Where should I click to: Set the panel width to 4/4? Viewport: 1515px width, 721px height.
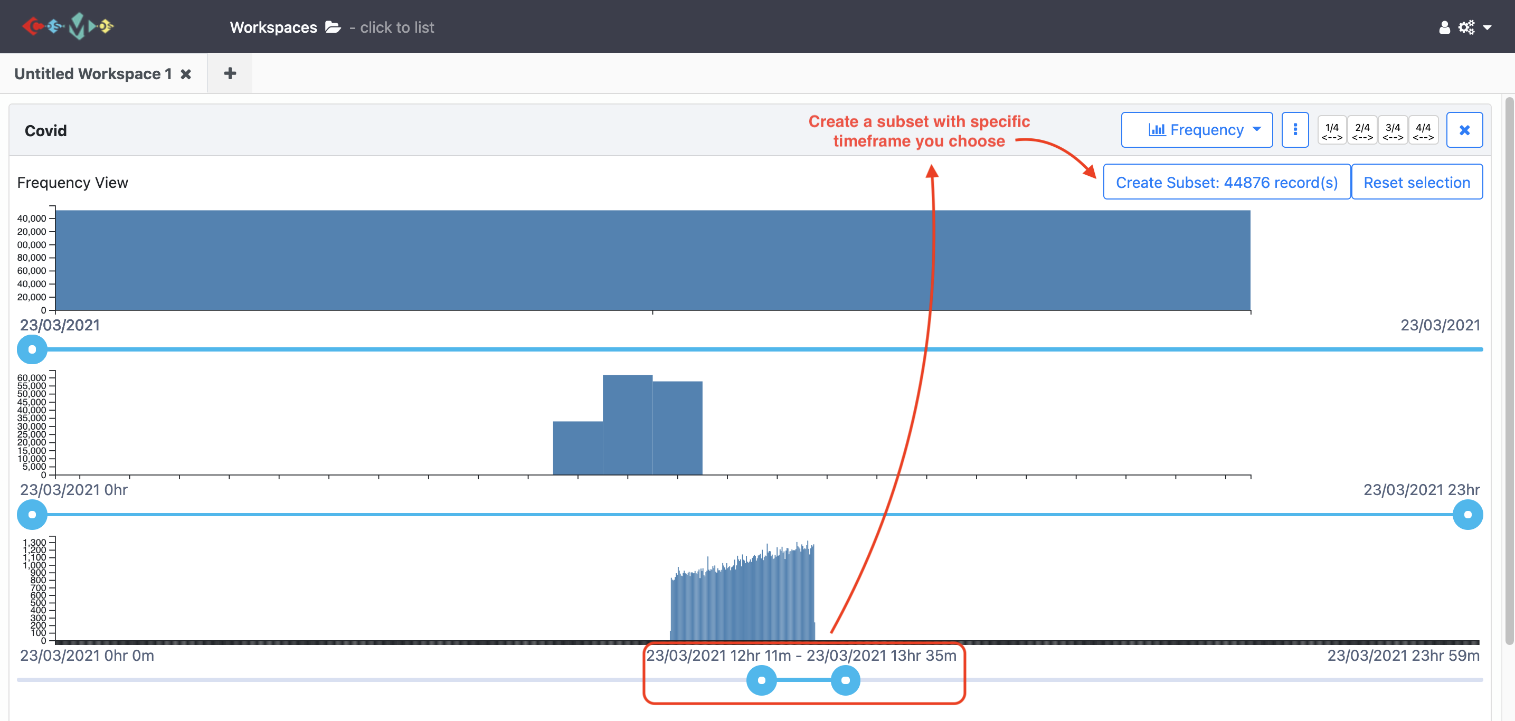[x=1423, y=130]
